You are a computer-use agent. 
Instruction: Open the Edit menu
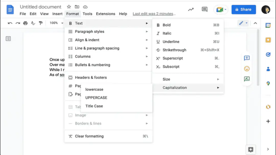pyautogui.click(x=33, y=14)
